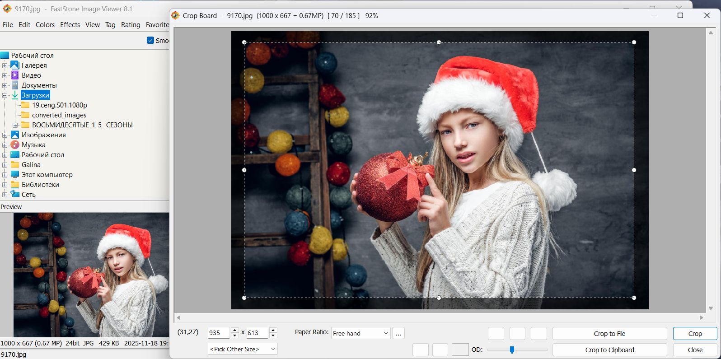Click the OD slider handle
This screenshot has height=359, width=721.
coord(512,350)
